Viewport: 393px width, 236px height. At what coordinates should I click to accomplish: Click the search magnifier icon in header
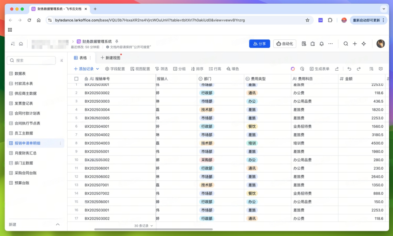click(x=346, y=44)
